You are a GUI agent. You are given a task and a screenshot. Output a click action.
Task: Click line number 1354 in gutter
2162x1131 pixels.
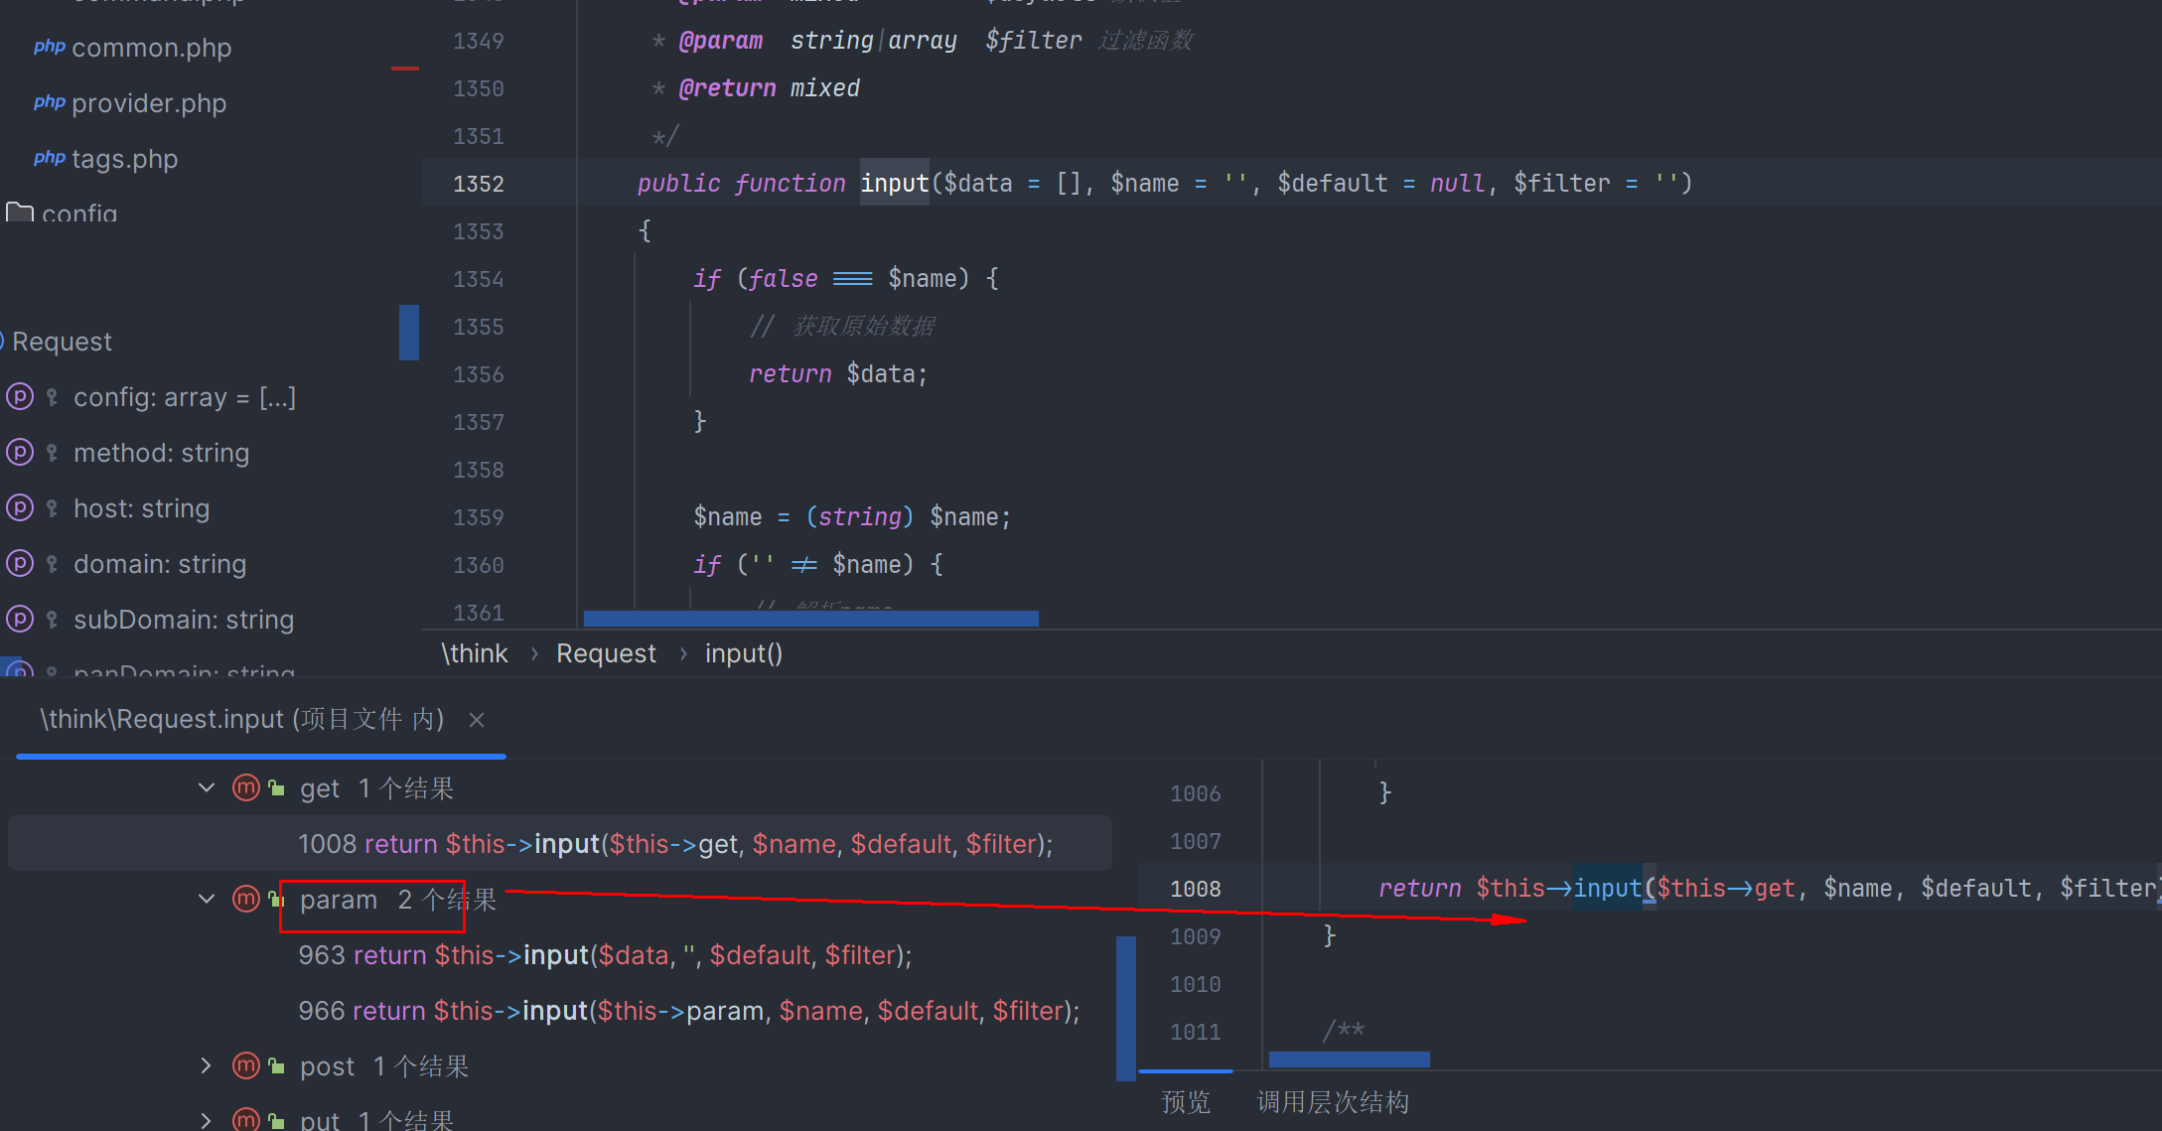479,279
